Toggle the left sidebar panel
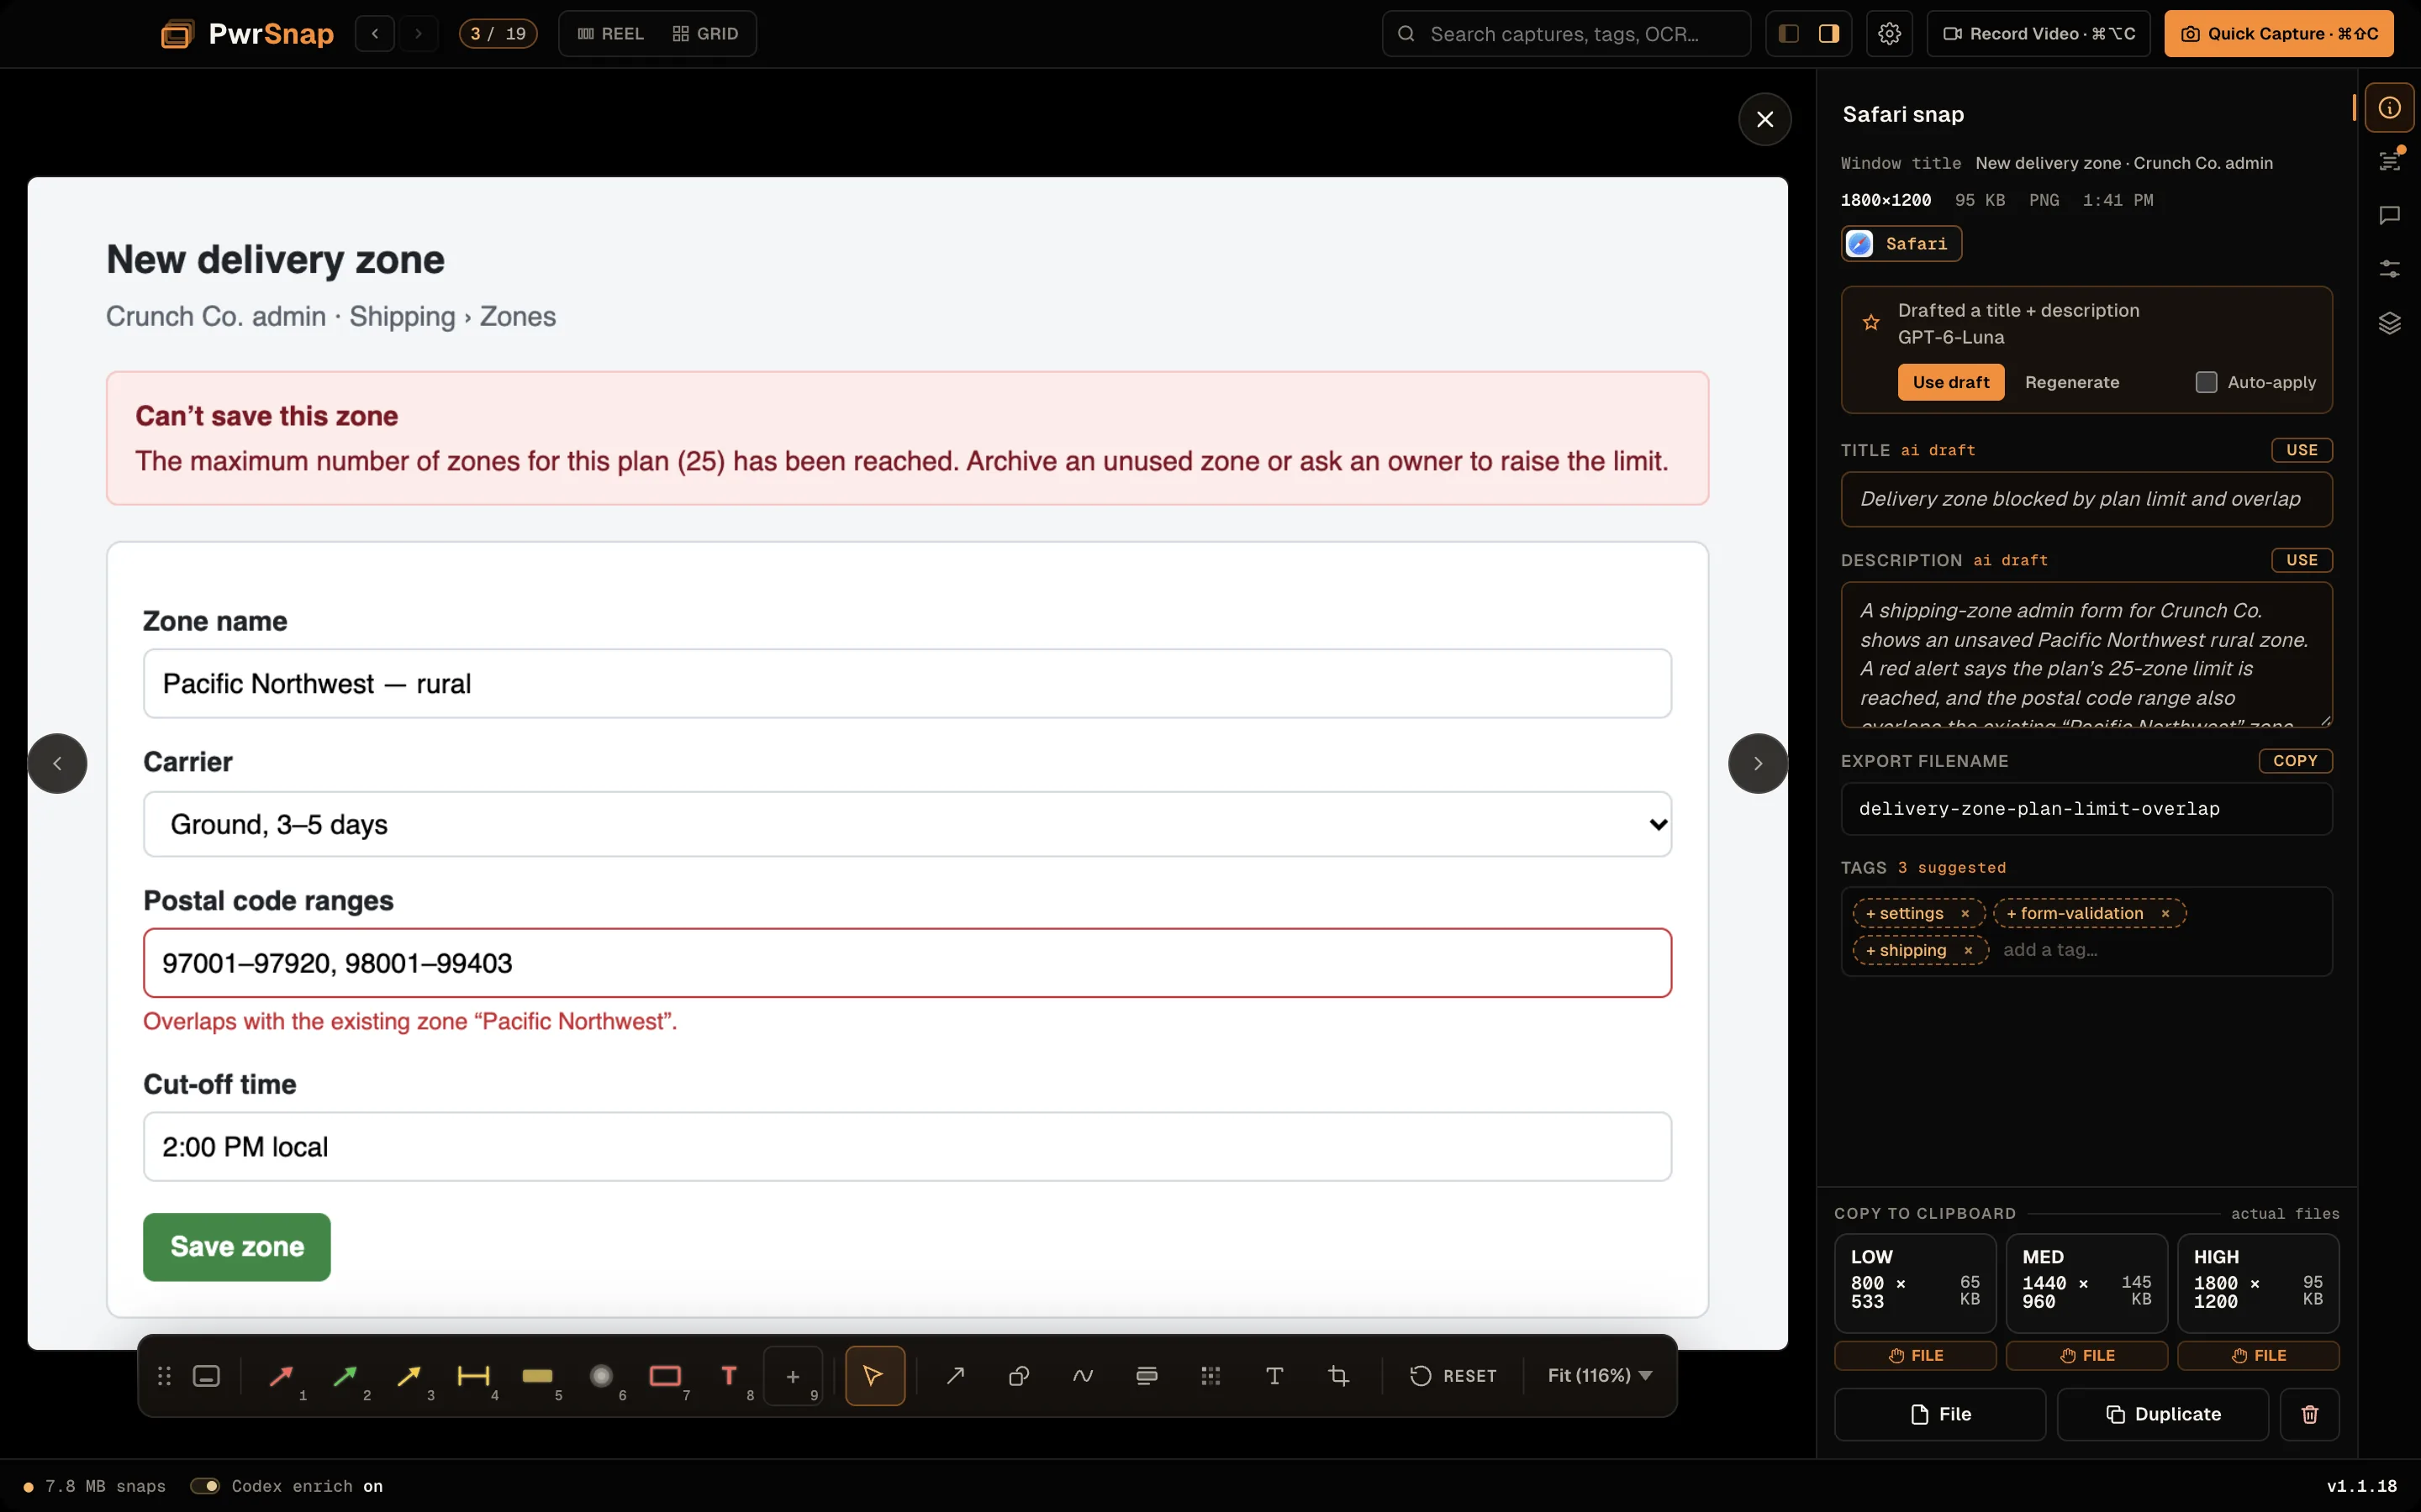This screenshot has width=2421, height=1512. tap(1789, 34)
